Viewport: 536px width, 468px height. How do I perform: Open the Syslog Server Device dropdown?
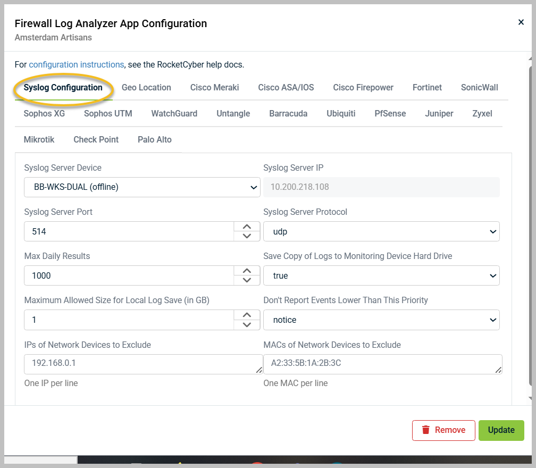142,187
